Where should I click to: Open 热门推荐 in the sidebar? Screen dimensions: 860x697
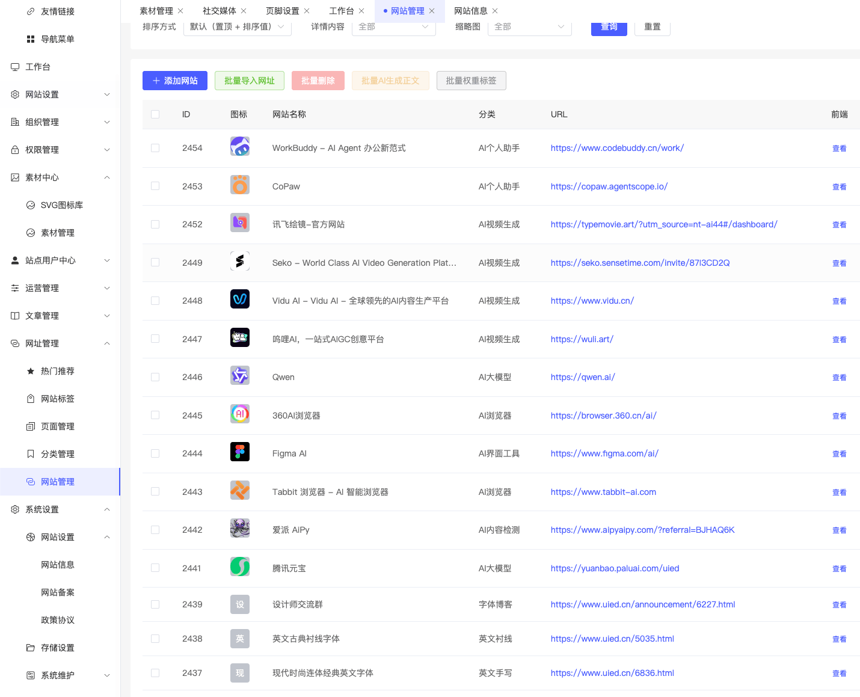pyautogui.click(x=60, y=371)
